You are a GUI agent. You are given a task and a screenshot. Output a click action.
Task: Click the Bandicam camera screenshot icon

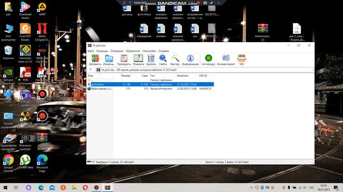[x=205, y=3]
